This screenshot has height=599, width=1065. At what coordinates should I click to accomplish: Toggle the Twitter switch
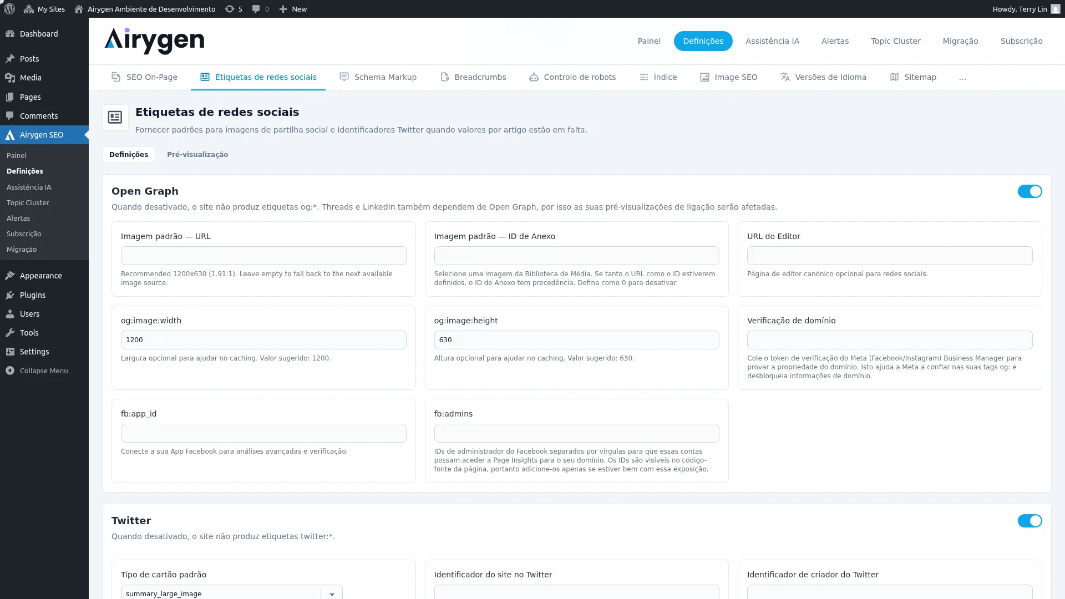pos(1029,521)
